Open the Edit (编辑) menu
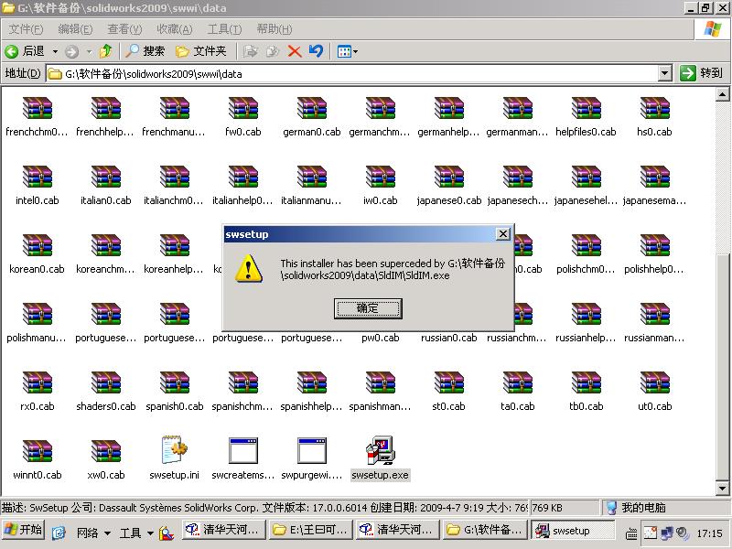The image size is (732, 549). click(x=75, y=29)
